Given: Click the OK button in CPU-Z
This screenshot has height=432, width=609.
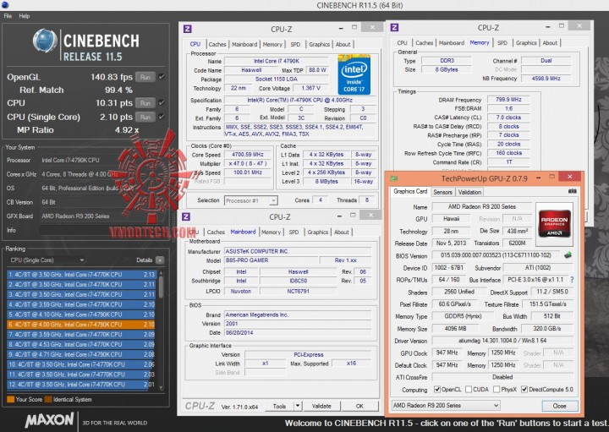Looking at the screenshot, I should click(x=359, y=406).
